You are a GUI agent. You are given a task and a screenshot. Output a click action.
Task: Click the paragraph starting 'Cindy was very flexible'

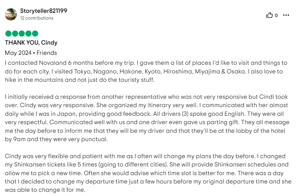(148, 173)
